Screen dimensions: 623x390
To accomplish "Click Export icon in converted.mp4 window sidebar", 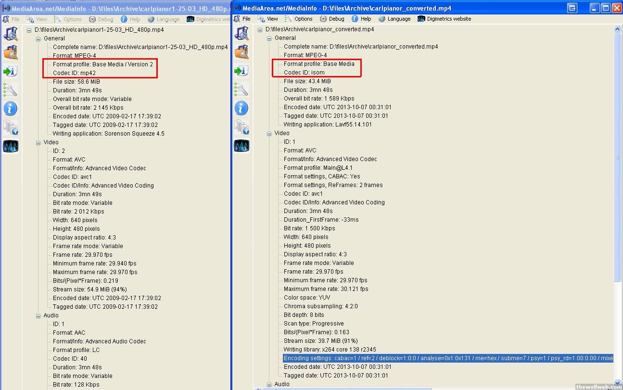I will tap(241, 71).
